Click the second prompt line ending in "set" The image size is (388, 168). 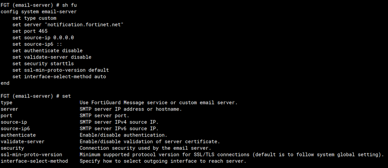[36, 96]
